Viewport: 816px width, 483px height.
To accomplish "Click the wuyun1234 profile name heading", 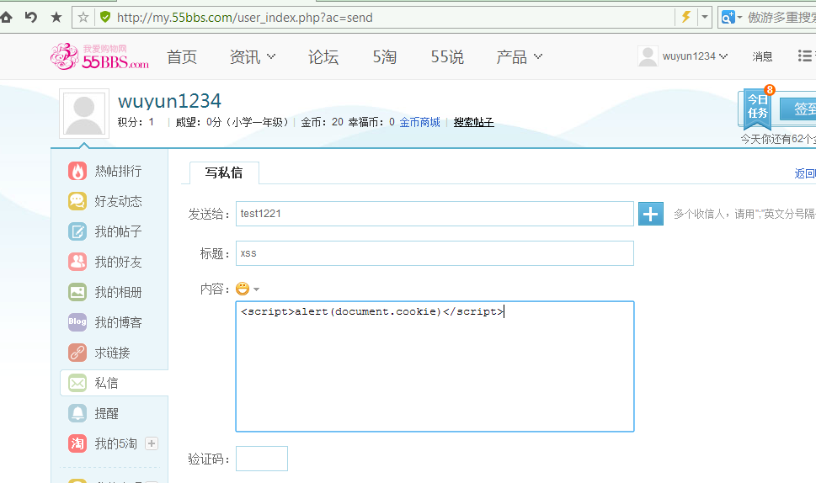I will point(169,100).
